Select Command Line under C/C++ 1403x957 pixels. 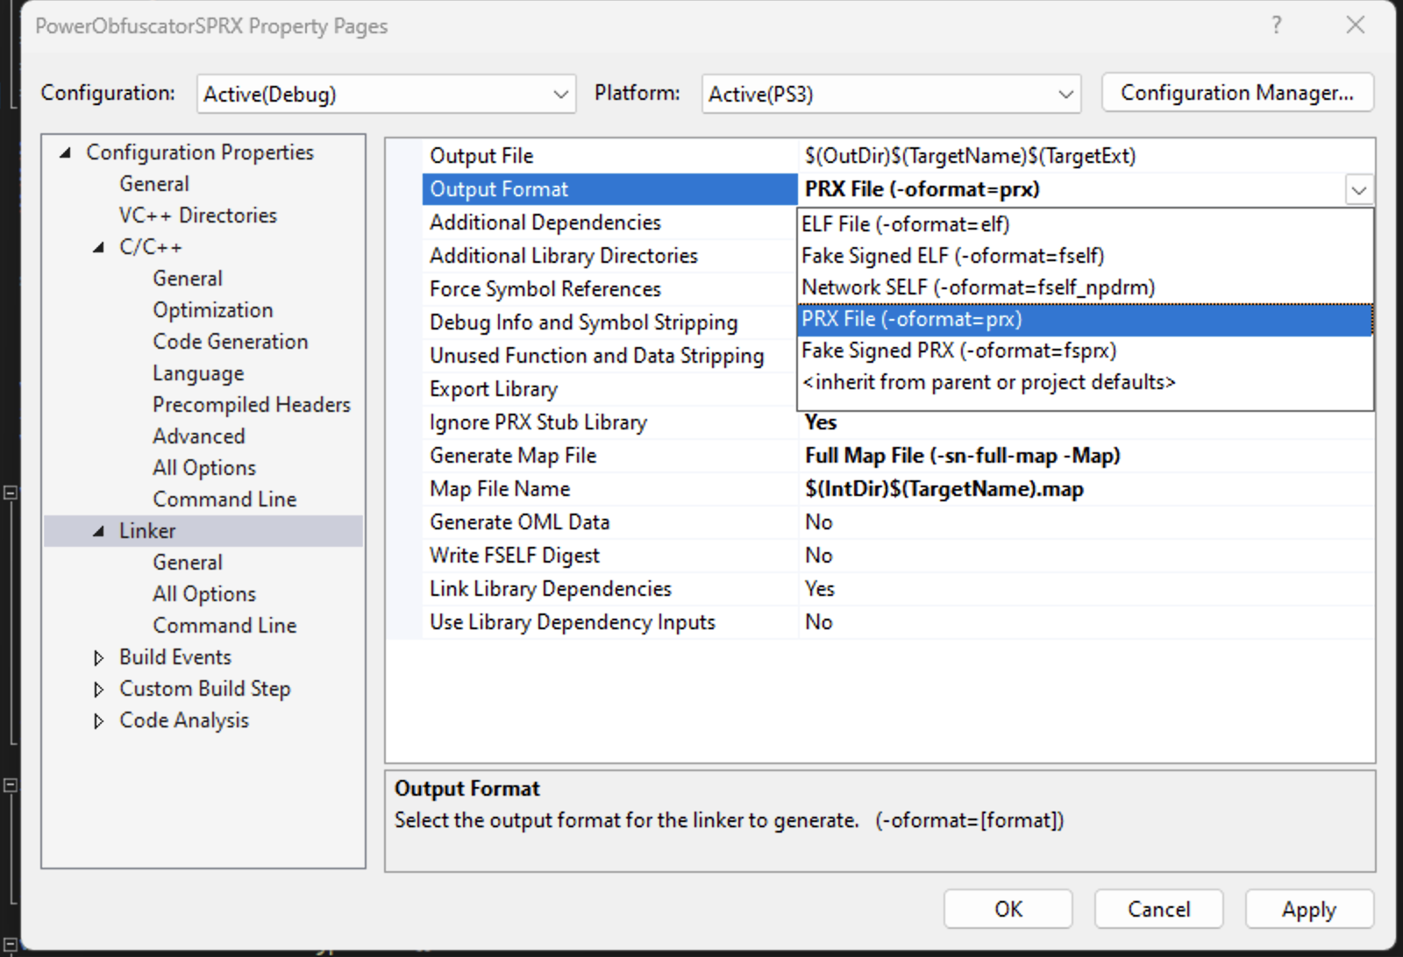click(224, 500)
